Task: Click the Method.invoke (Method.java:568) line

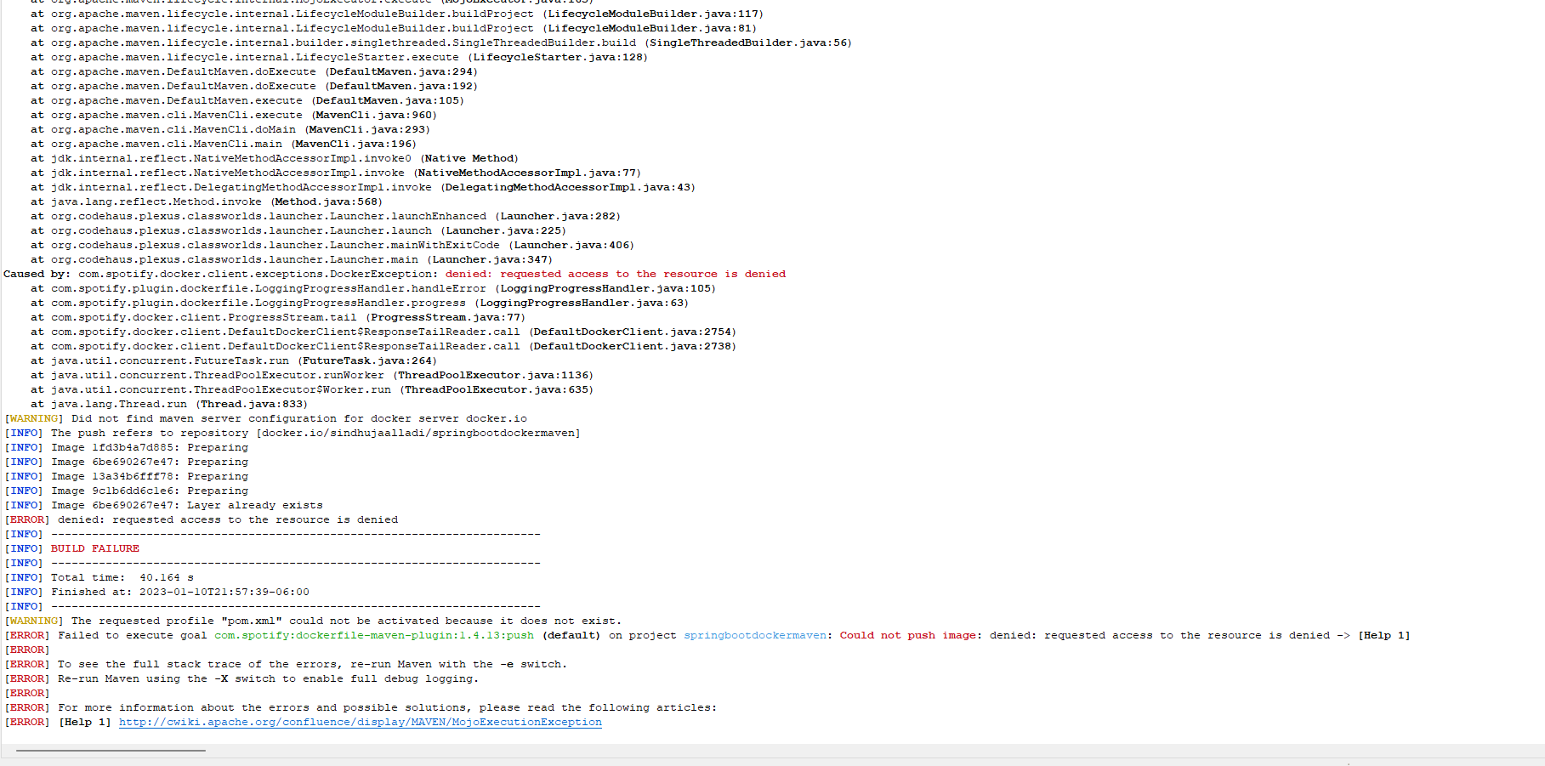Action: click(207, 201)
